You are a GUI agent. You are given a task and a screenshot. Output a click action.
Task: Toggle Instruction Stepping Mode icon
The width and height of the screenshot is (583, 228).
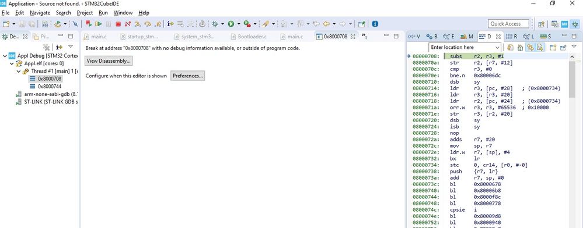[x=170, y=24]
